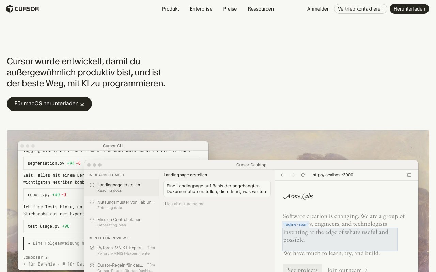Click the Acme Labs logo in the preview

coord(298,196)
